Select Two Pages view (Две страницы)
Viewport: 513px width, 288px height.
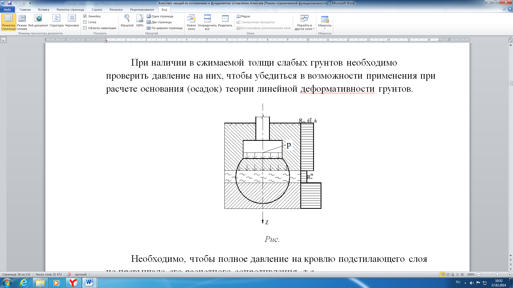[x=159, y=22]
